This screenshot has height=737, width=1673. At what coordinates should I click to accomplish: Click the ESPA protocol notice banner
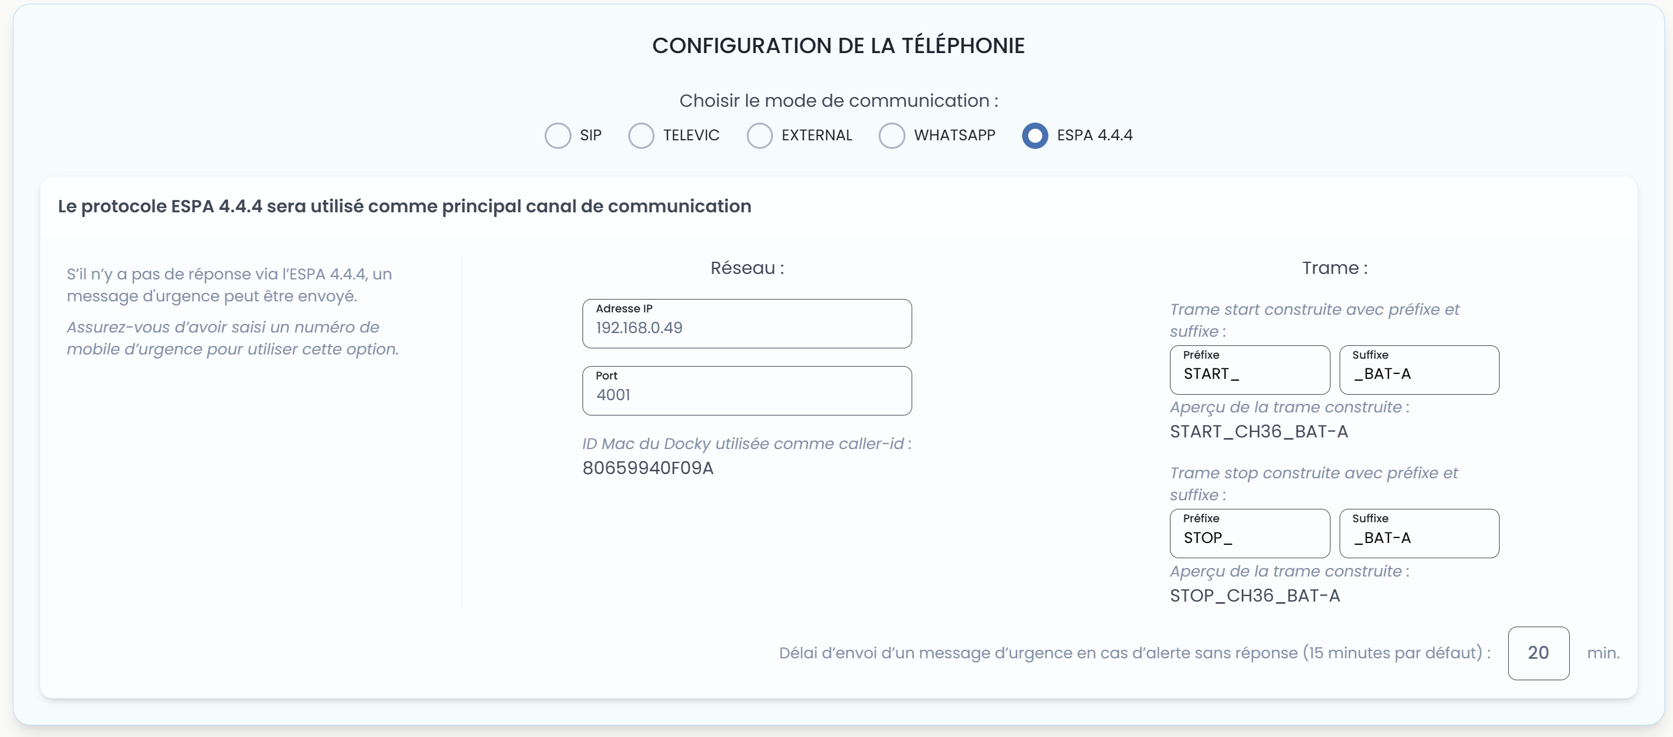click(x=404, y=206)
